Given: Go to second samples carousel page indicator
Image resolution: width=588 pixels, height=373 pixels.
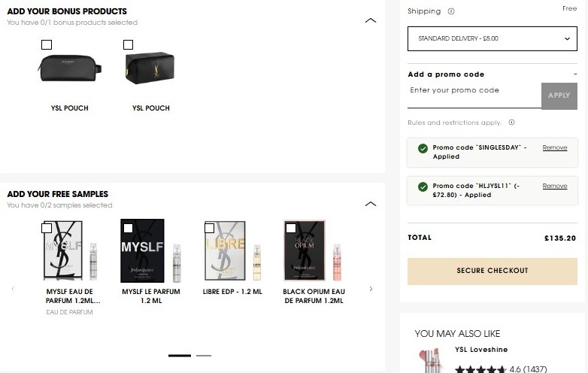Looking at the screenshot, I should pos(203,356).
